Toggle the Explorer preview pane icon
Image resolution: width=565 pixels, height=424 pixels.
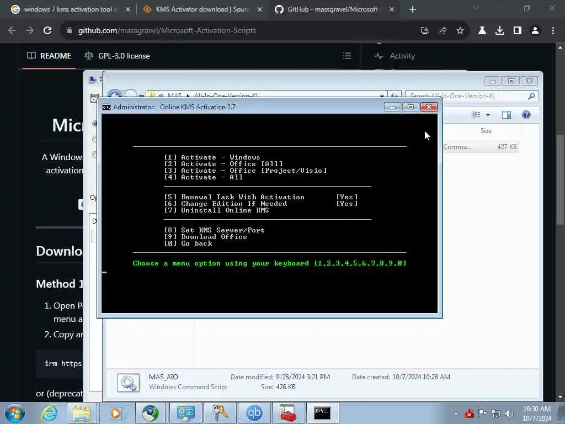click(507, 115)
